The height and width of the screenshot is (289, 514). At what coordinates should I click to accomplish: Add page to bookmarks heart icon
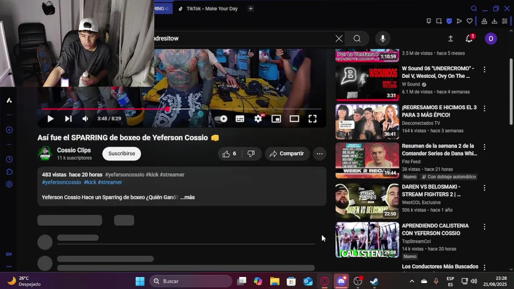[x=469, y=21]
